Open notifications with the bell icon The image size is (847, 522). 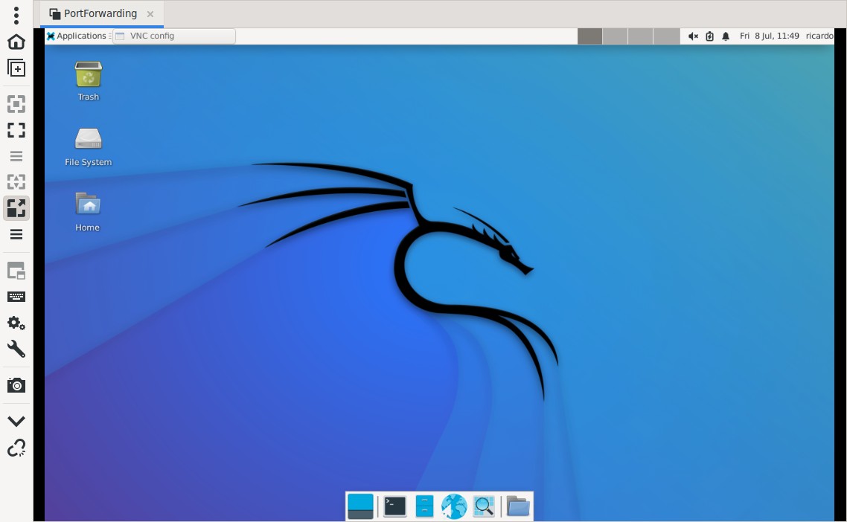point(726,36)
